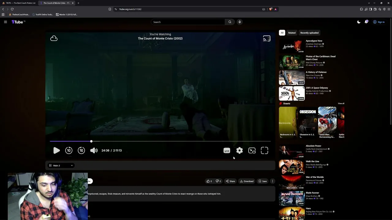392x220 pixels.
Task: Switch to the Recently uploaded tab
Action: coord(309,33)
